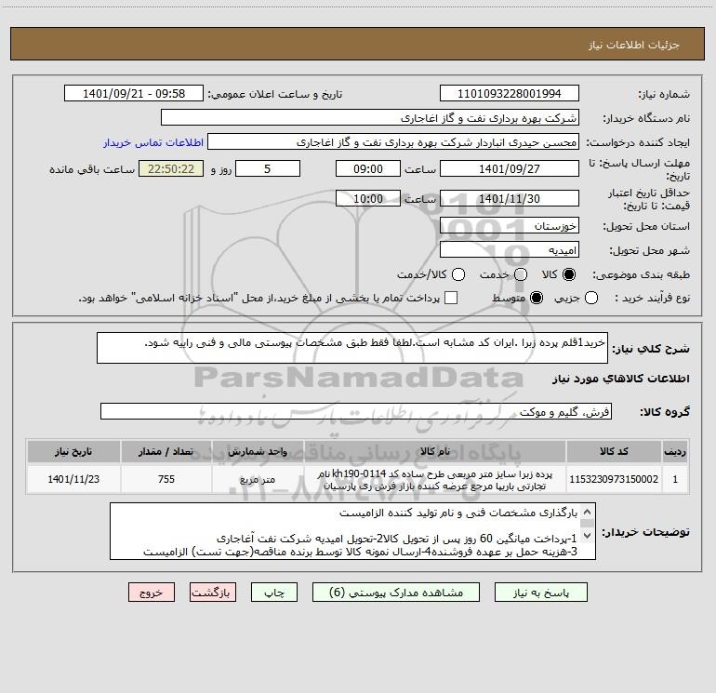Viewport: 716px width, 693px height.
Task: Click the response deadline date 1401/09/27
Action: click(x=510, y=168)
